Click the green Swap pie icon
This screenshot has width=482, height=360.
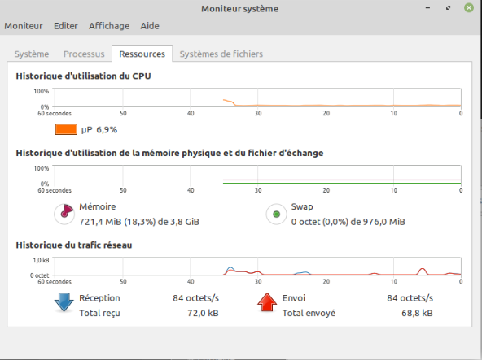(x=276, y=214)
